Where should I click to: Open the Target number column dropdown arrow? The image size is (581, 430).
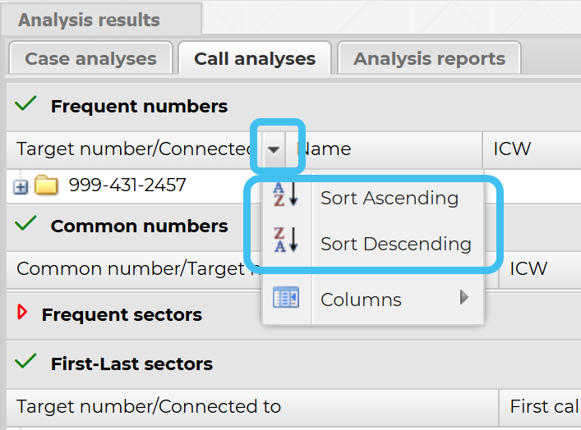tap(274, 149)
